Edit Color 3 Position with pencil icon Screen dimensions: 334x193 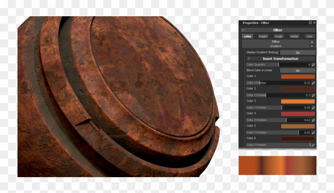click(313, 108)
